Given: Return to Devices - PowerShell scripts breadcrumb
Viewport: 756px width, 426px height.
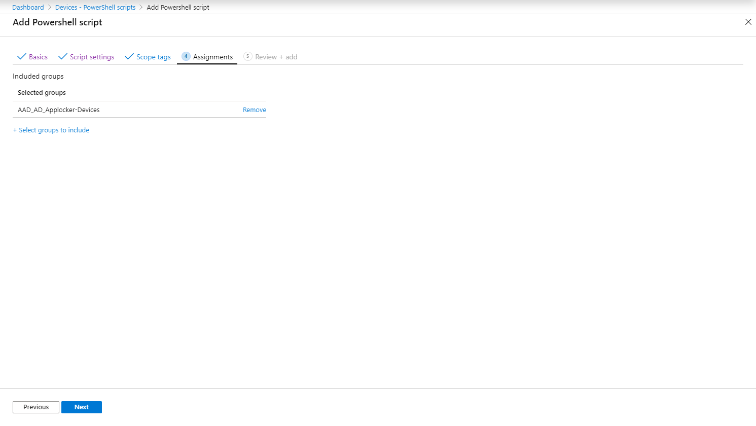Looking at the screenshot, I should tap(95, 8).
